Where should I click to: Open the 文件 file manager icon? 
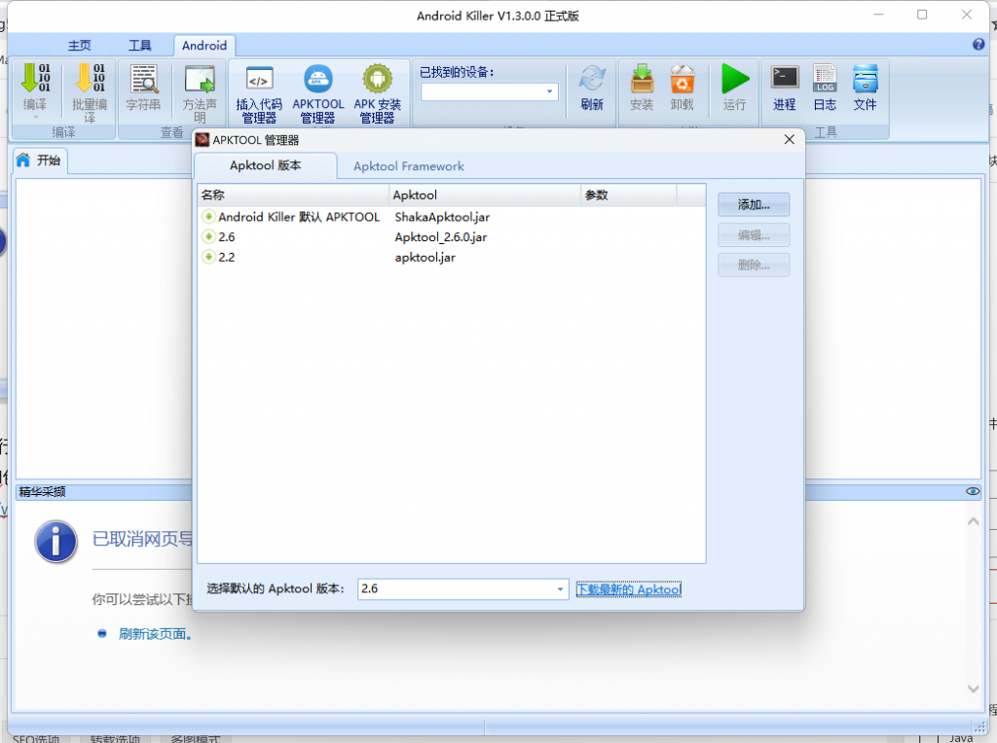coord(865,88)
